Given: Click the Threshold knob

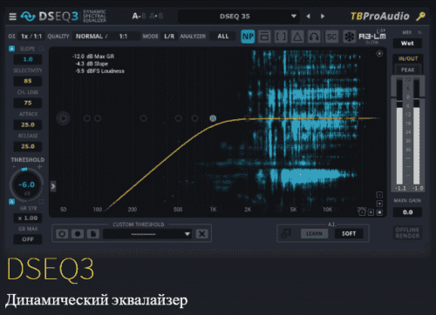Looking at the screenshot, I should point(26,184).
